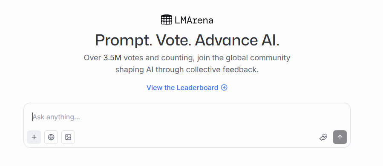Click the word Prompt. in the headline
383x166 pixels.
click(x=124, y=41)
